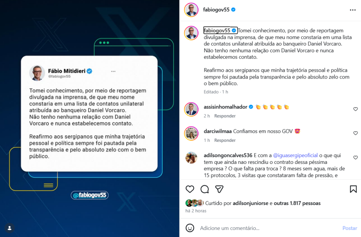361x237 pixels.
Task: Save the post with the bookmark icon
Action: [x=353, y=189]
